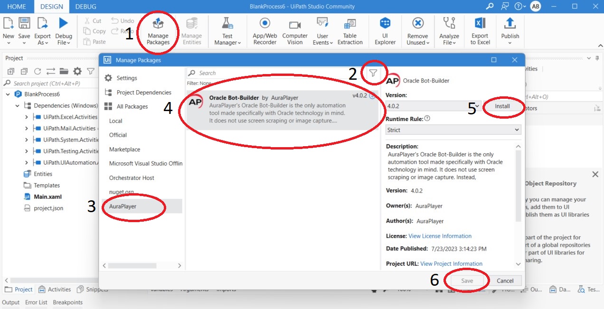Open the feedback icon in title bar
The height and width of the screenshot is (309, 604).
(504, 6)
